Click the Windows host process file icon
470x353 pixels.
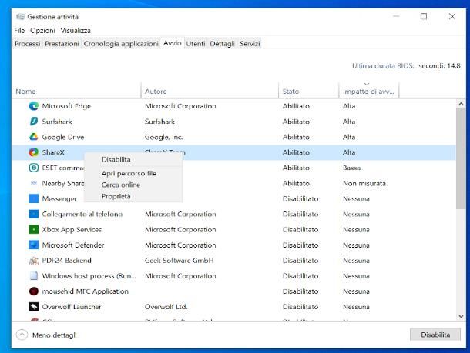click(34, 276)
